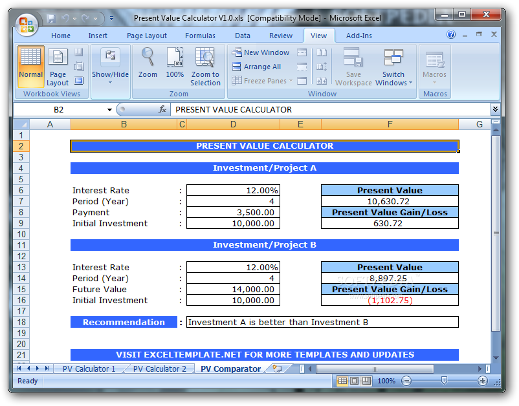Click Zoom In plus button
The width and height of the screenshot is (519, 406).
[483, 381]
